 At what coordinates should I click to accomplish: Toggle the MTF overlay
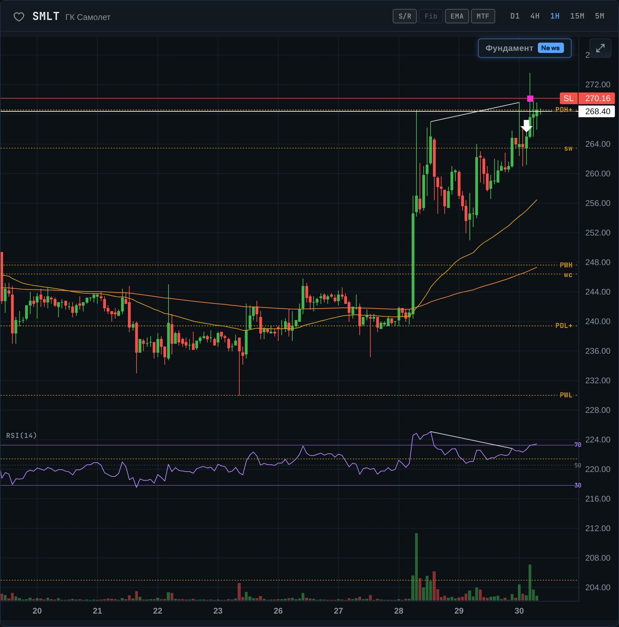[x=483, y=16]
